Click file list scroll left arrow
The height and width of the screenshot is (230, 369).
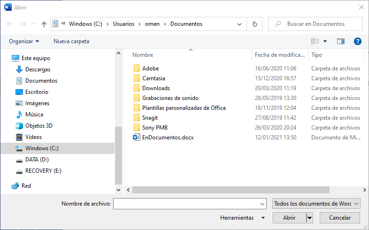click(128, 190)
